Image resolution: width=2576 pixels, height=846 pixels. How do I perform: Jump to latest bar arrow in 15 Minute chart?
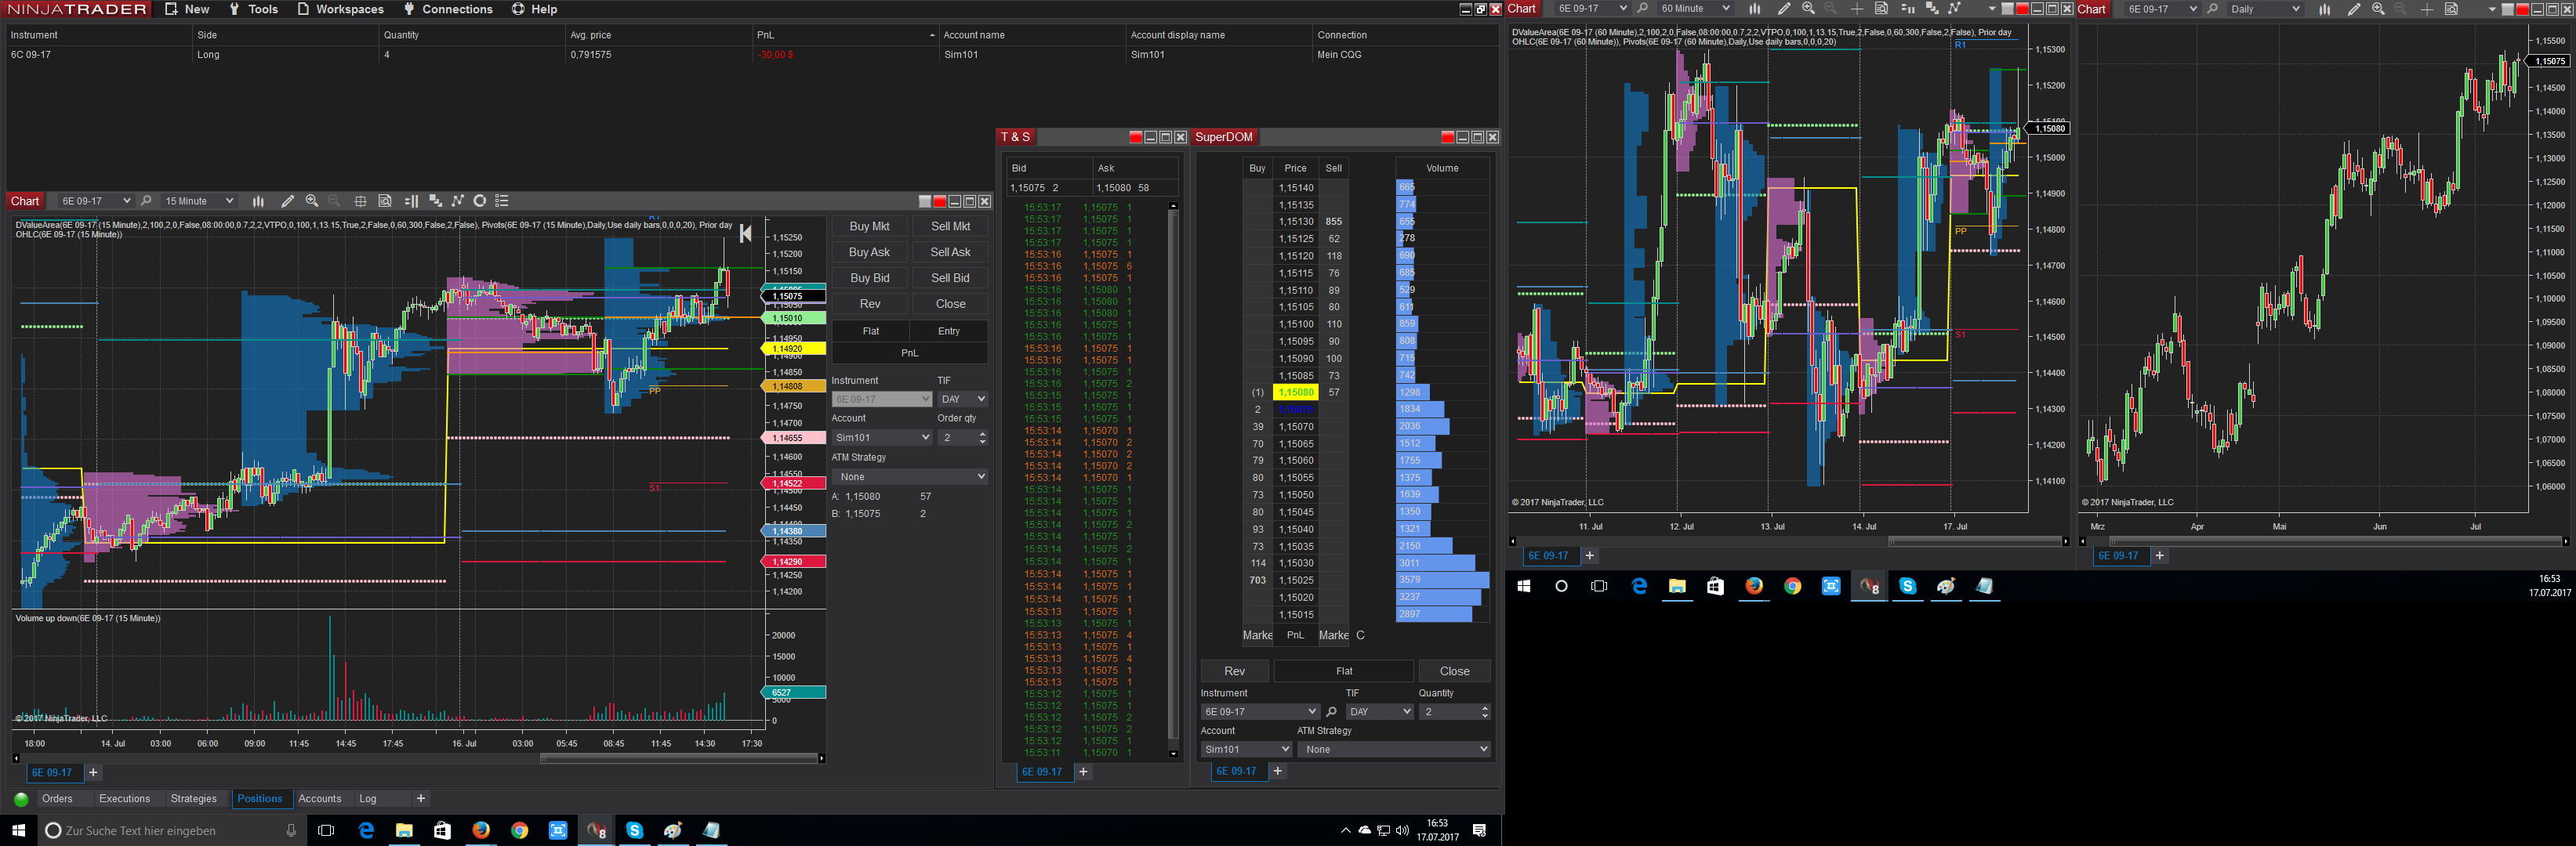point(745,233)
